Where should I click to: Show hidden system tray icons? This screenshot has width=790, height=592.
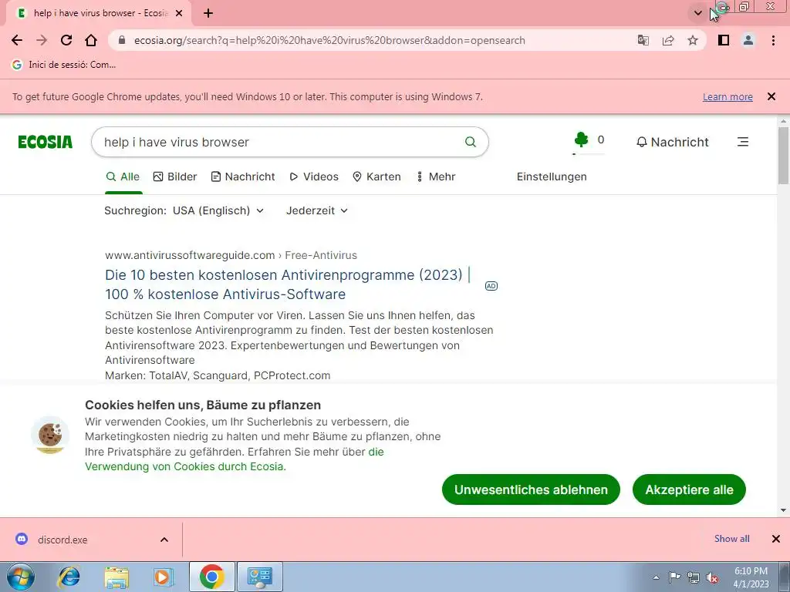[x=656, y=577]
